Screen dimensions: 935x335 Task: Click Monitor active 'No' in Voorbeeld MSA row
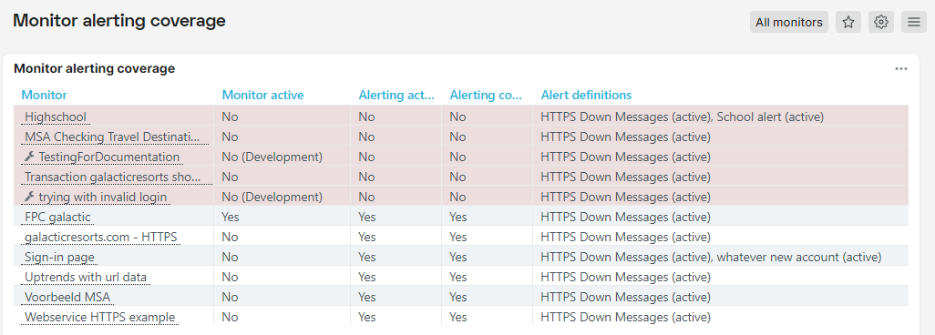[230, 297]
